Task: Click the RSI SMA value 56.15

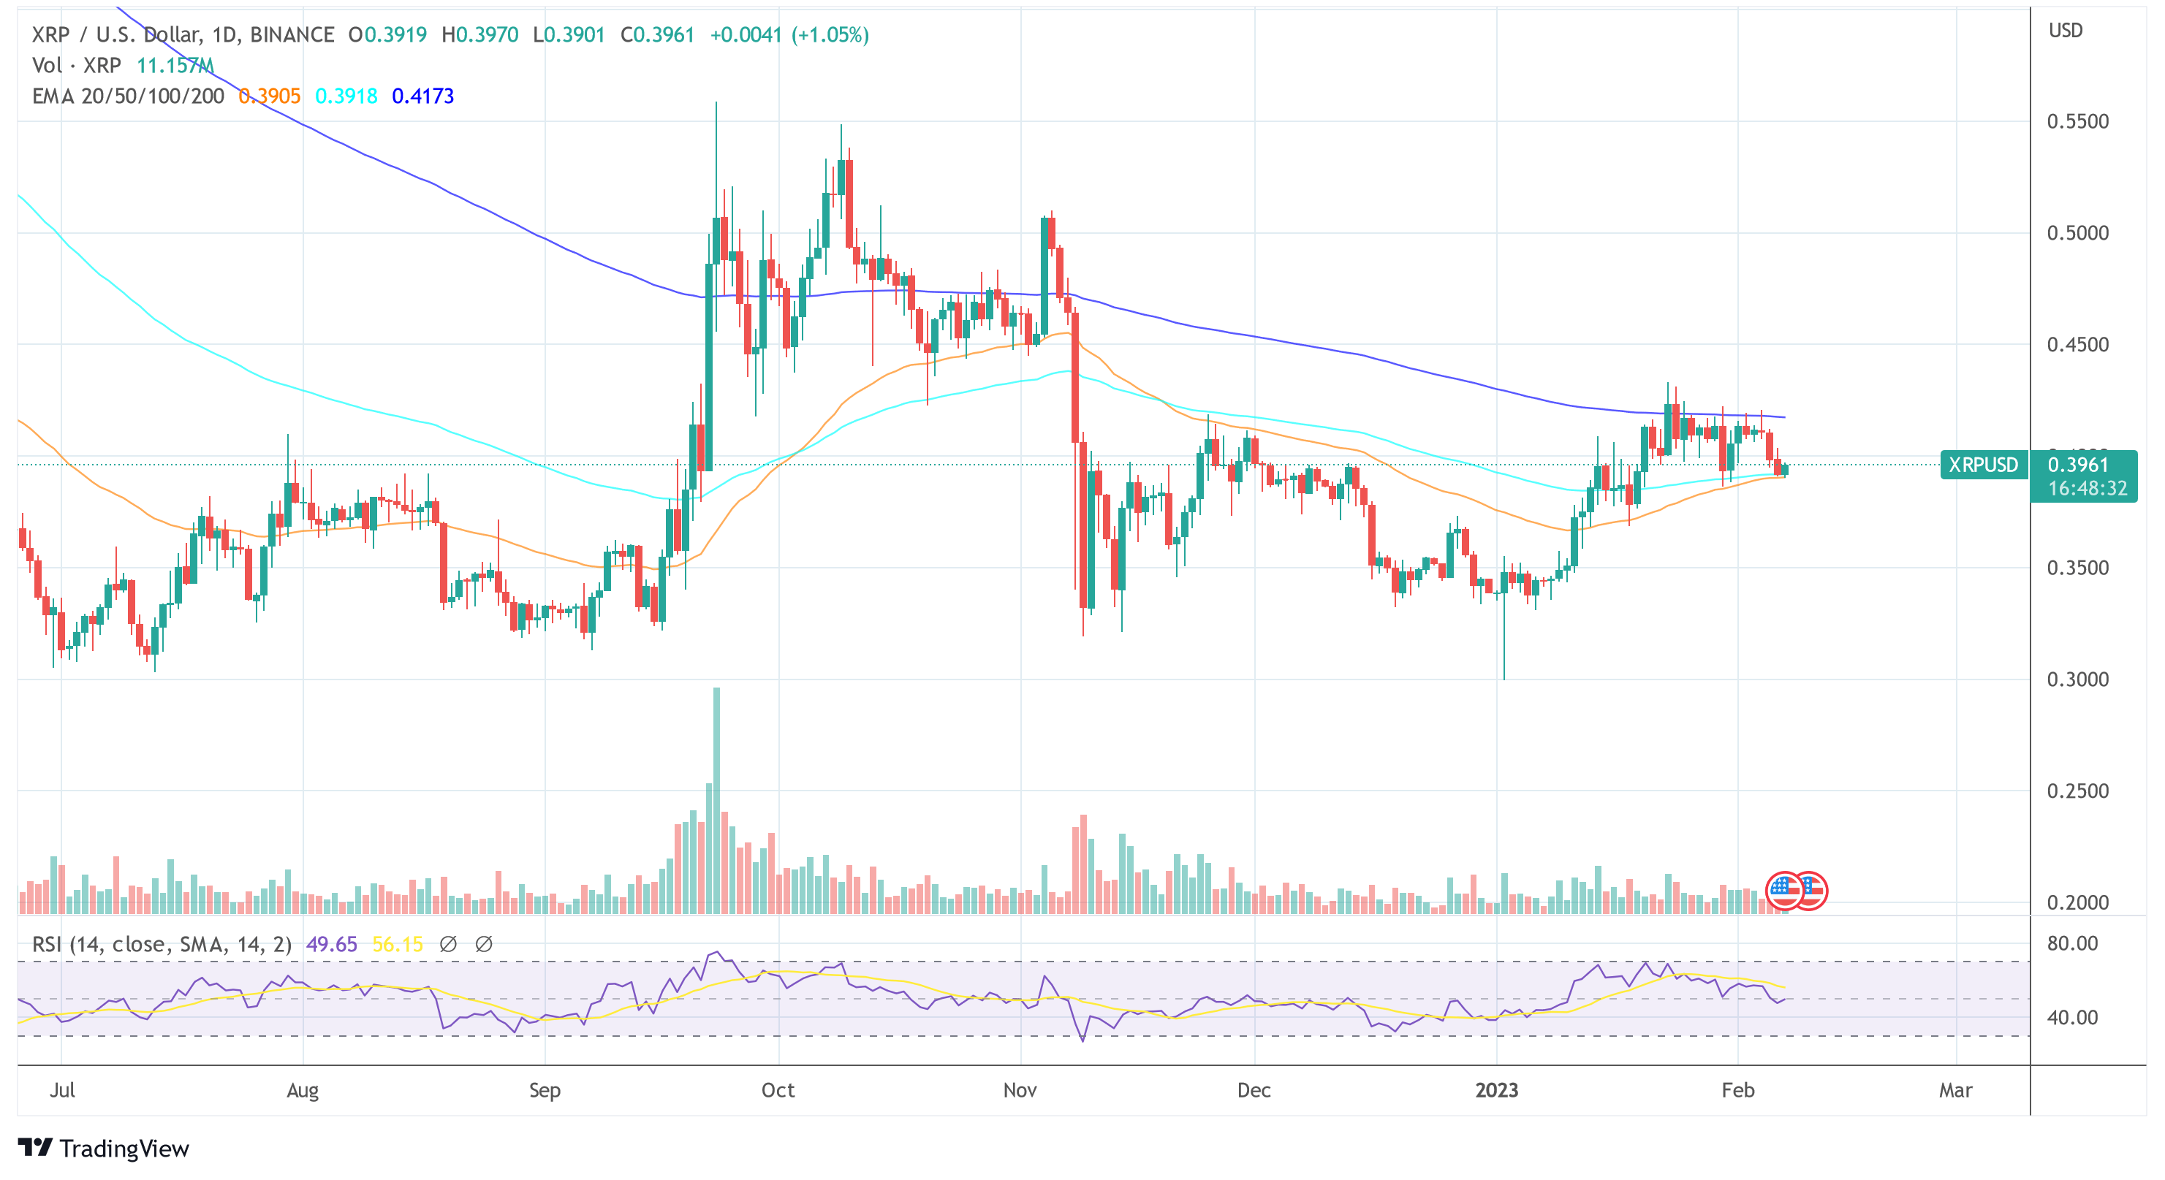Action: (398, 944)
